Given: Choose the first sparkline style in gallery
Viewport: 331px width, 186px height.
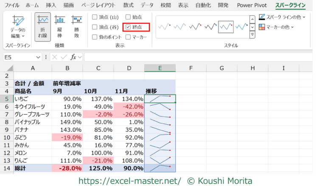Looking at the screenshot, I should coord(164,27).
